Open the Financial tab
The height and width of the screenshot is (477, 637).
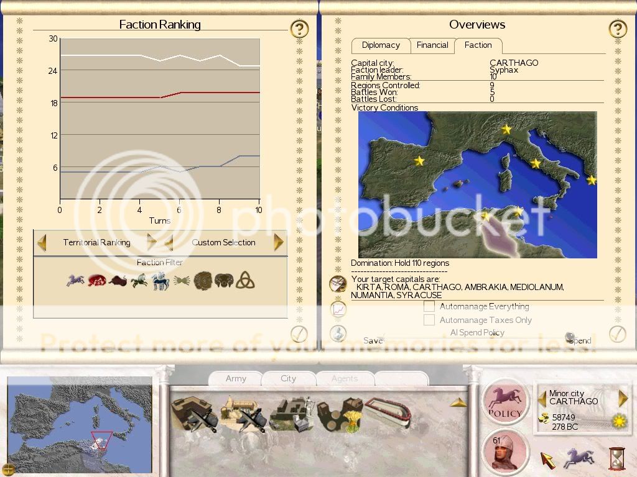(x=432, y=45)
